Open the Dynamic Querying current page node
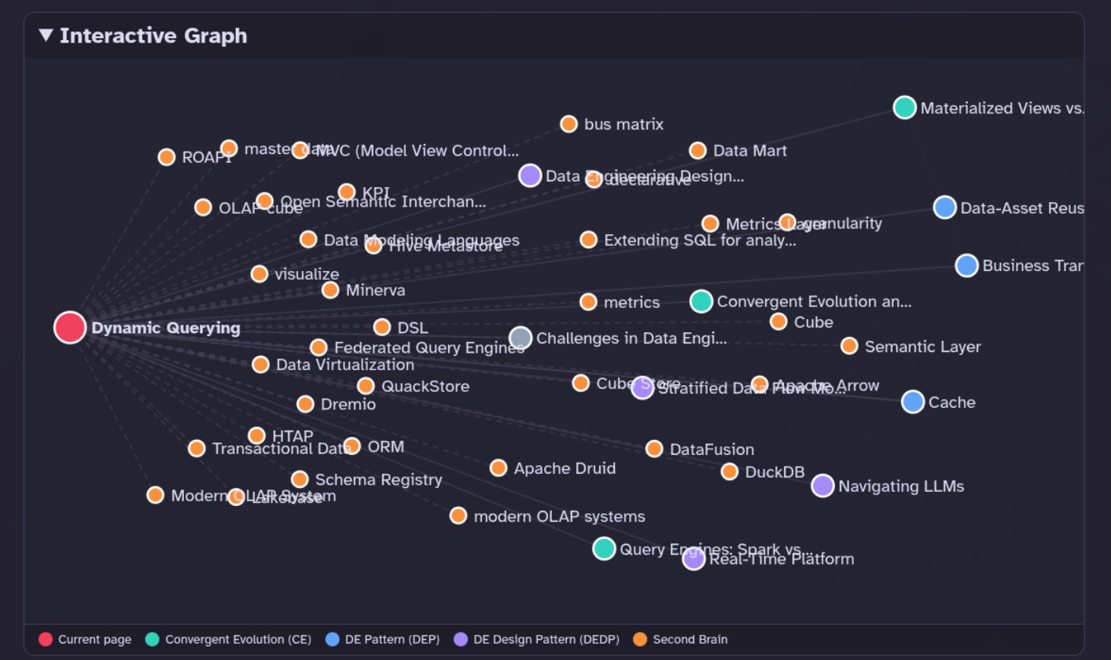This screenshot has width=1111, height=660. point(69,327)
